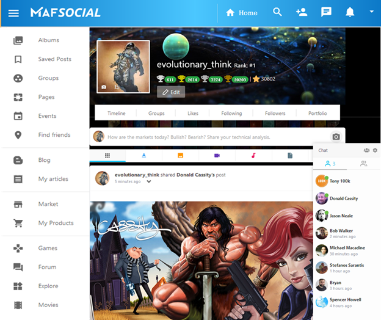Viewport: 381px width, 320px height.
Task: Select the text posts filter tab
Action: 144,156
